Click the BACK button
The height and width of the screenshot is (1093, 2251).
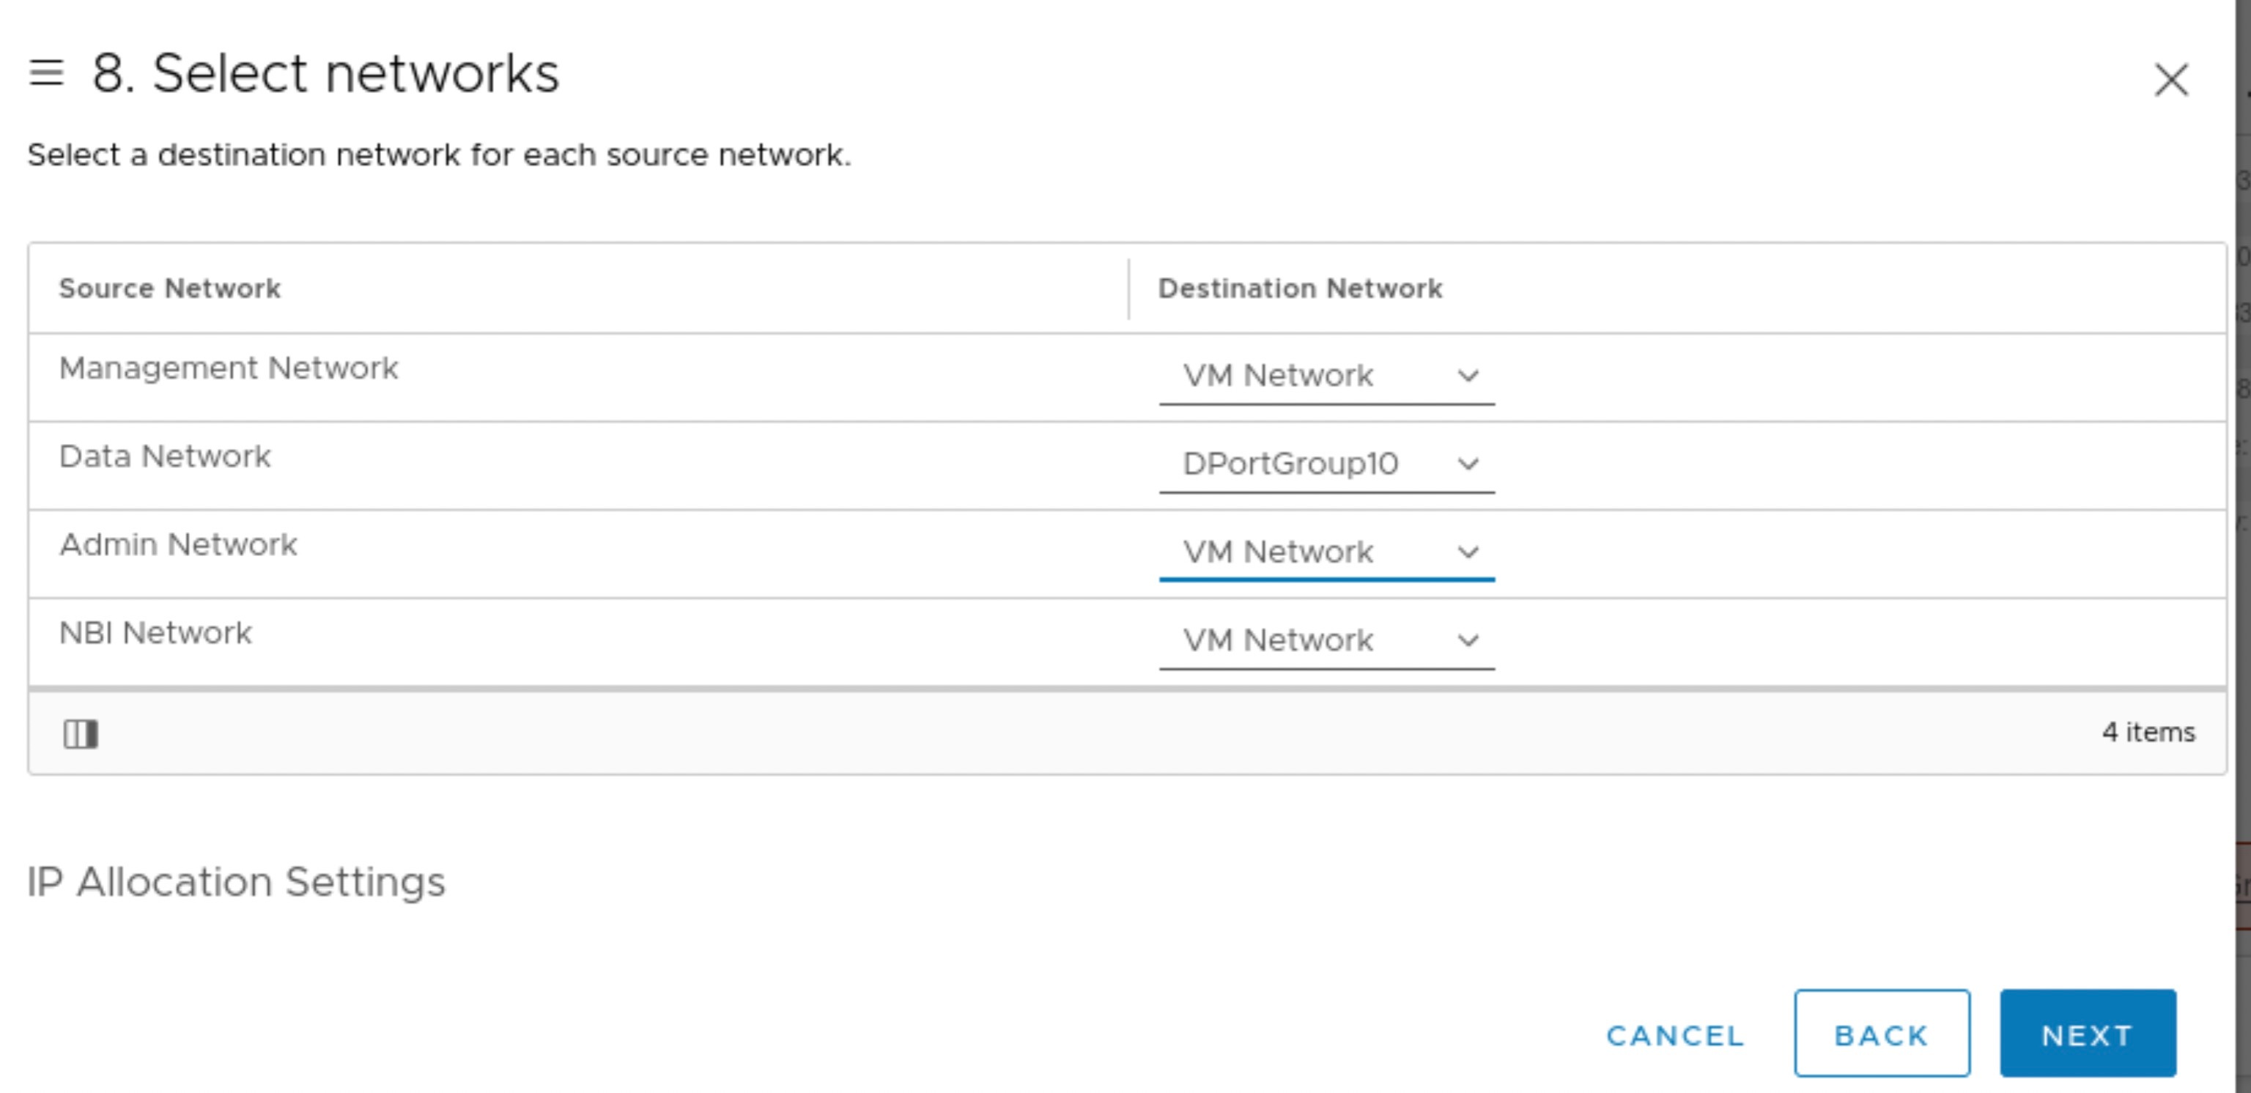1880,1034
